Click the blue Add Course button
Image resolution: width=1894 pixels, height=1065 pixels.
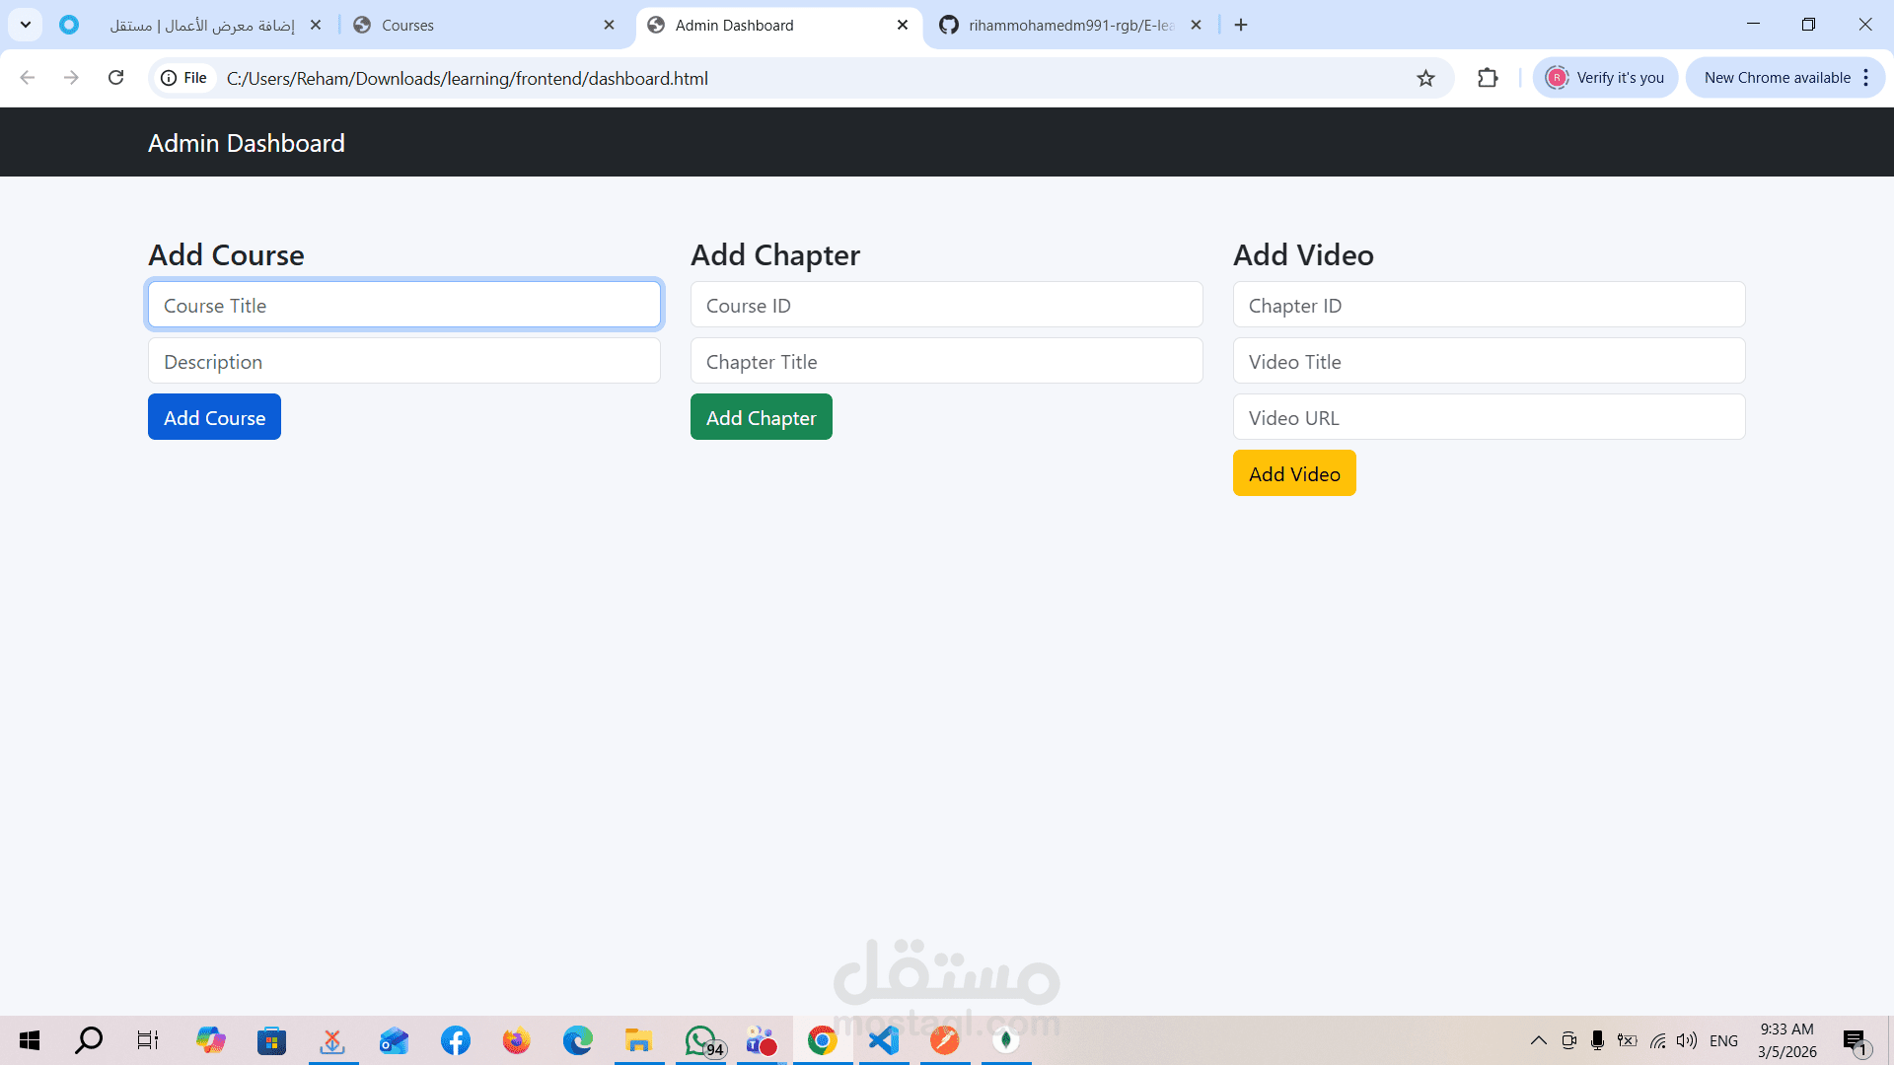(x=214, y=417)
